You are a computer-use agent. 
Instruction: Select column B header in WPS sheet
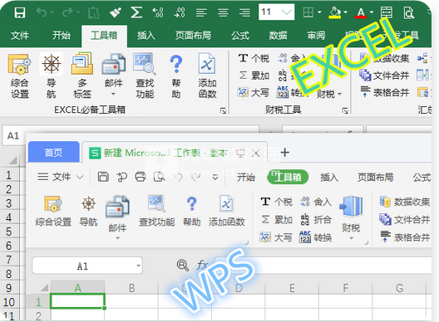pos(131,288)
